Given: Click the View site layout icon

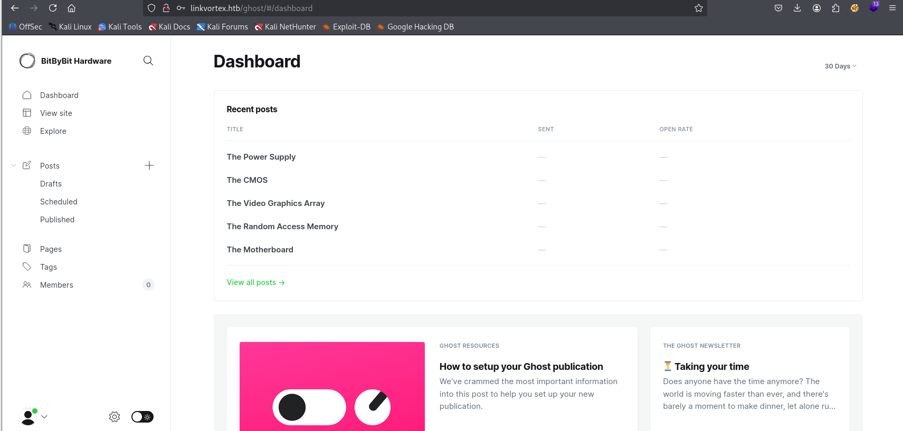Looking at the screenshot, I should click(x=27, y=113).
